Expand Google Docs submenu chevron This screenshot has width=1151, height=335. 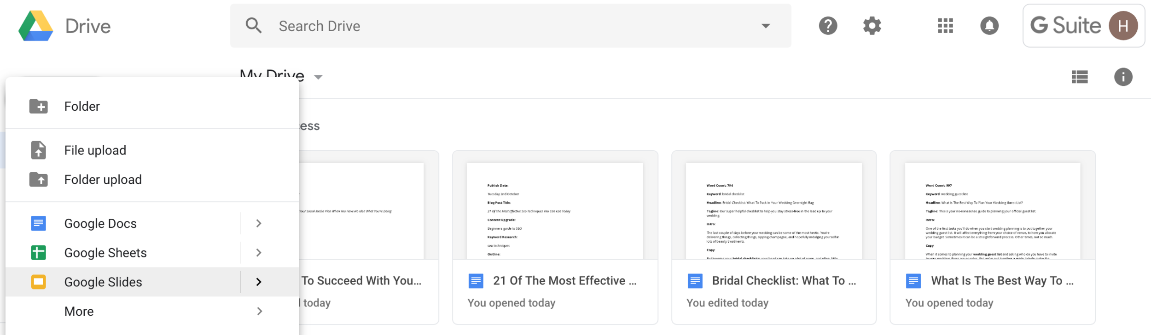(259, 223)
